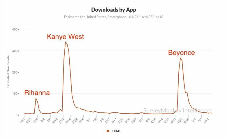Click the 1/21 date tick label

pyautogui.click(x=22, y=120)
